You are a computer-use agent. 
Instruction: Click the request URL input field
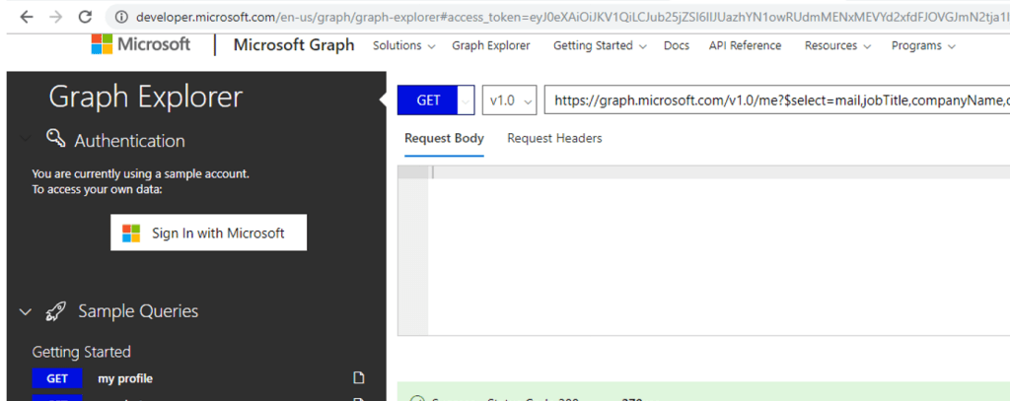coord(775,100)
